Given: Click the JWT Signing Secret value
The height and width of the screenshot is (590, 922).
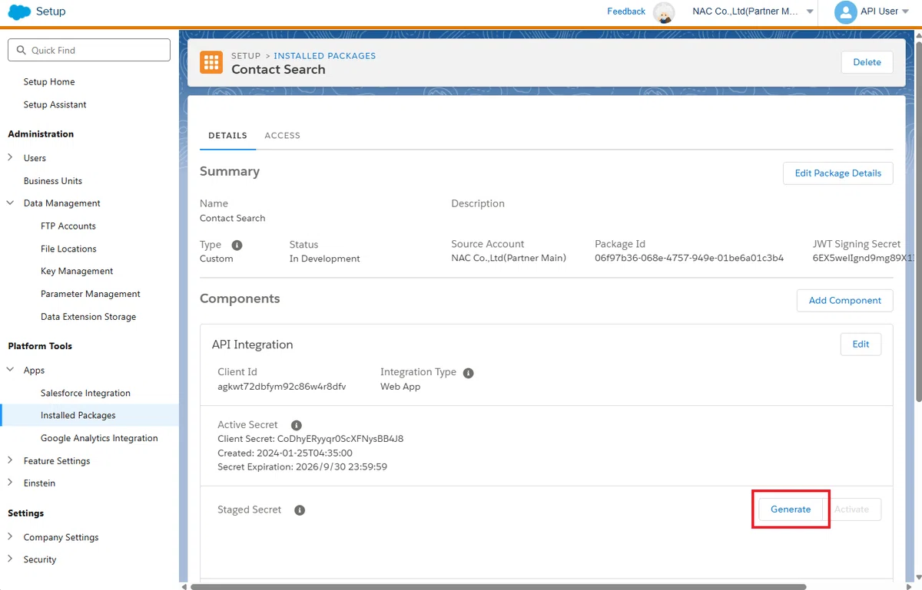Looking at the screenshot, I should tap(862, 259).
